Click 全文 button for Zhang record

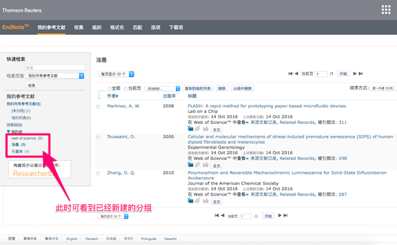[x=217, y=202]
